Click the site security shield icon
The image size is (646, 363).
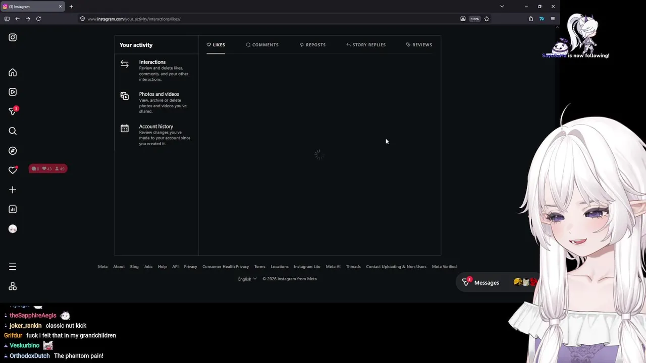pos(82,19)
